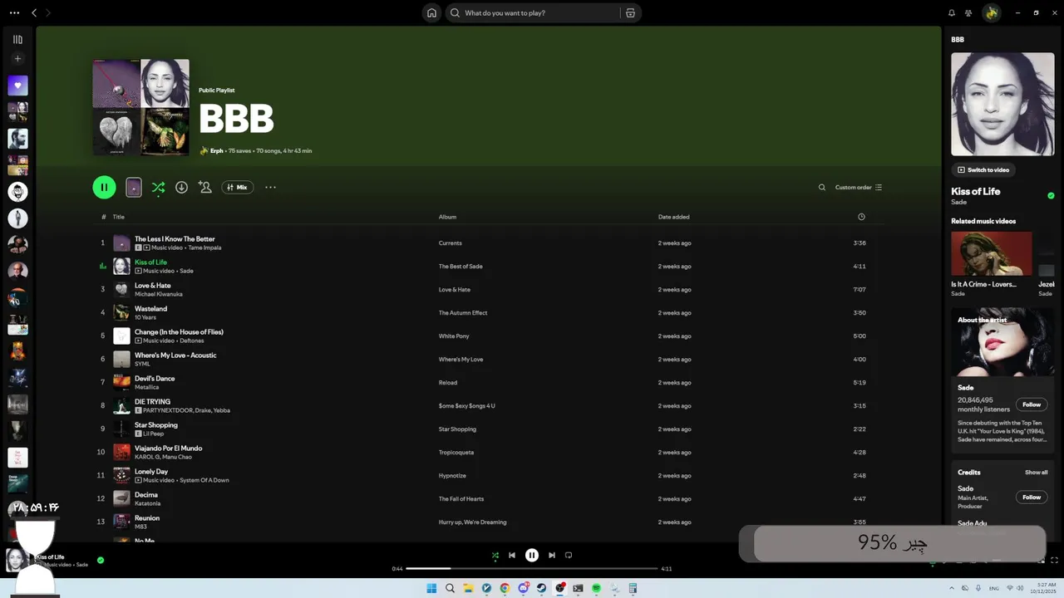Open the playlist more options ellipsis
The width and height of the screenshot is (1064, 598).
point(270,187)
